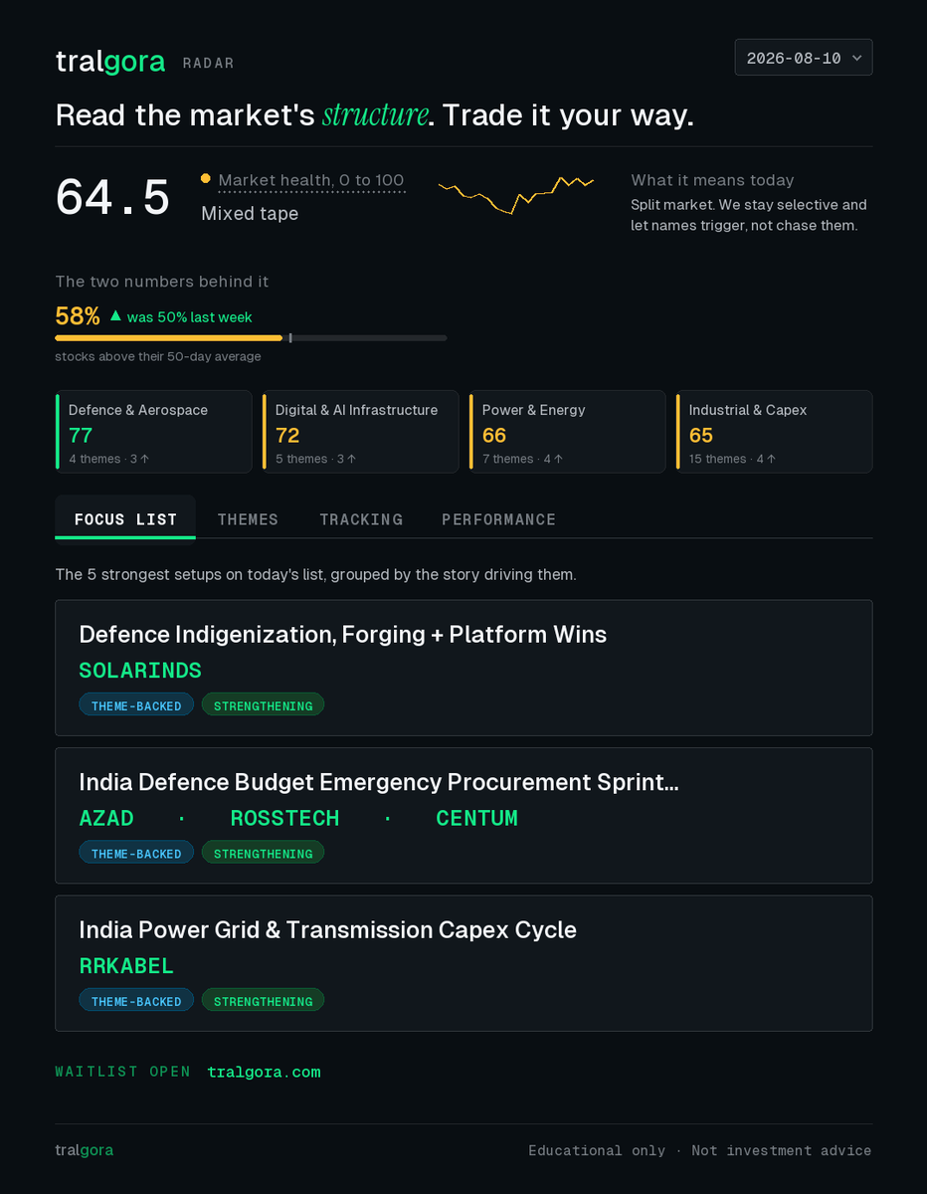927x1194 pixels.
Task: Open the Industrial & Capex sector card
Action: pos(775,432)
